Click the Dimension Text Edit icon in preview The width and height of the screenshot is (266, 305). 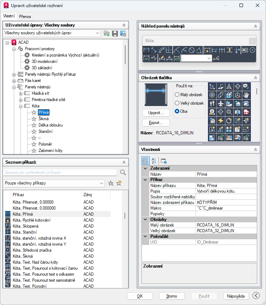point(169,58)
